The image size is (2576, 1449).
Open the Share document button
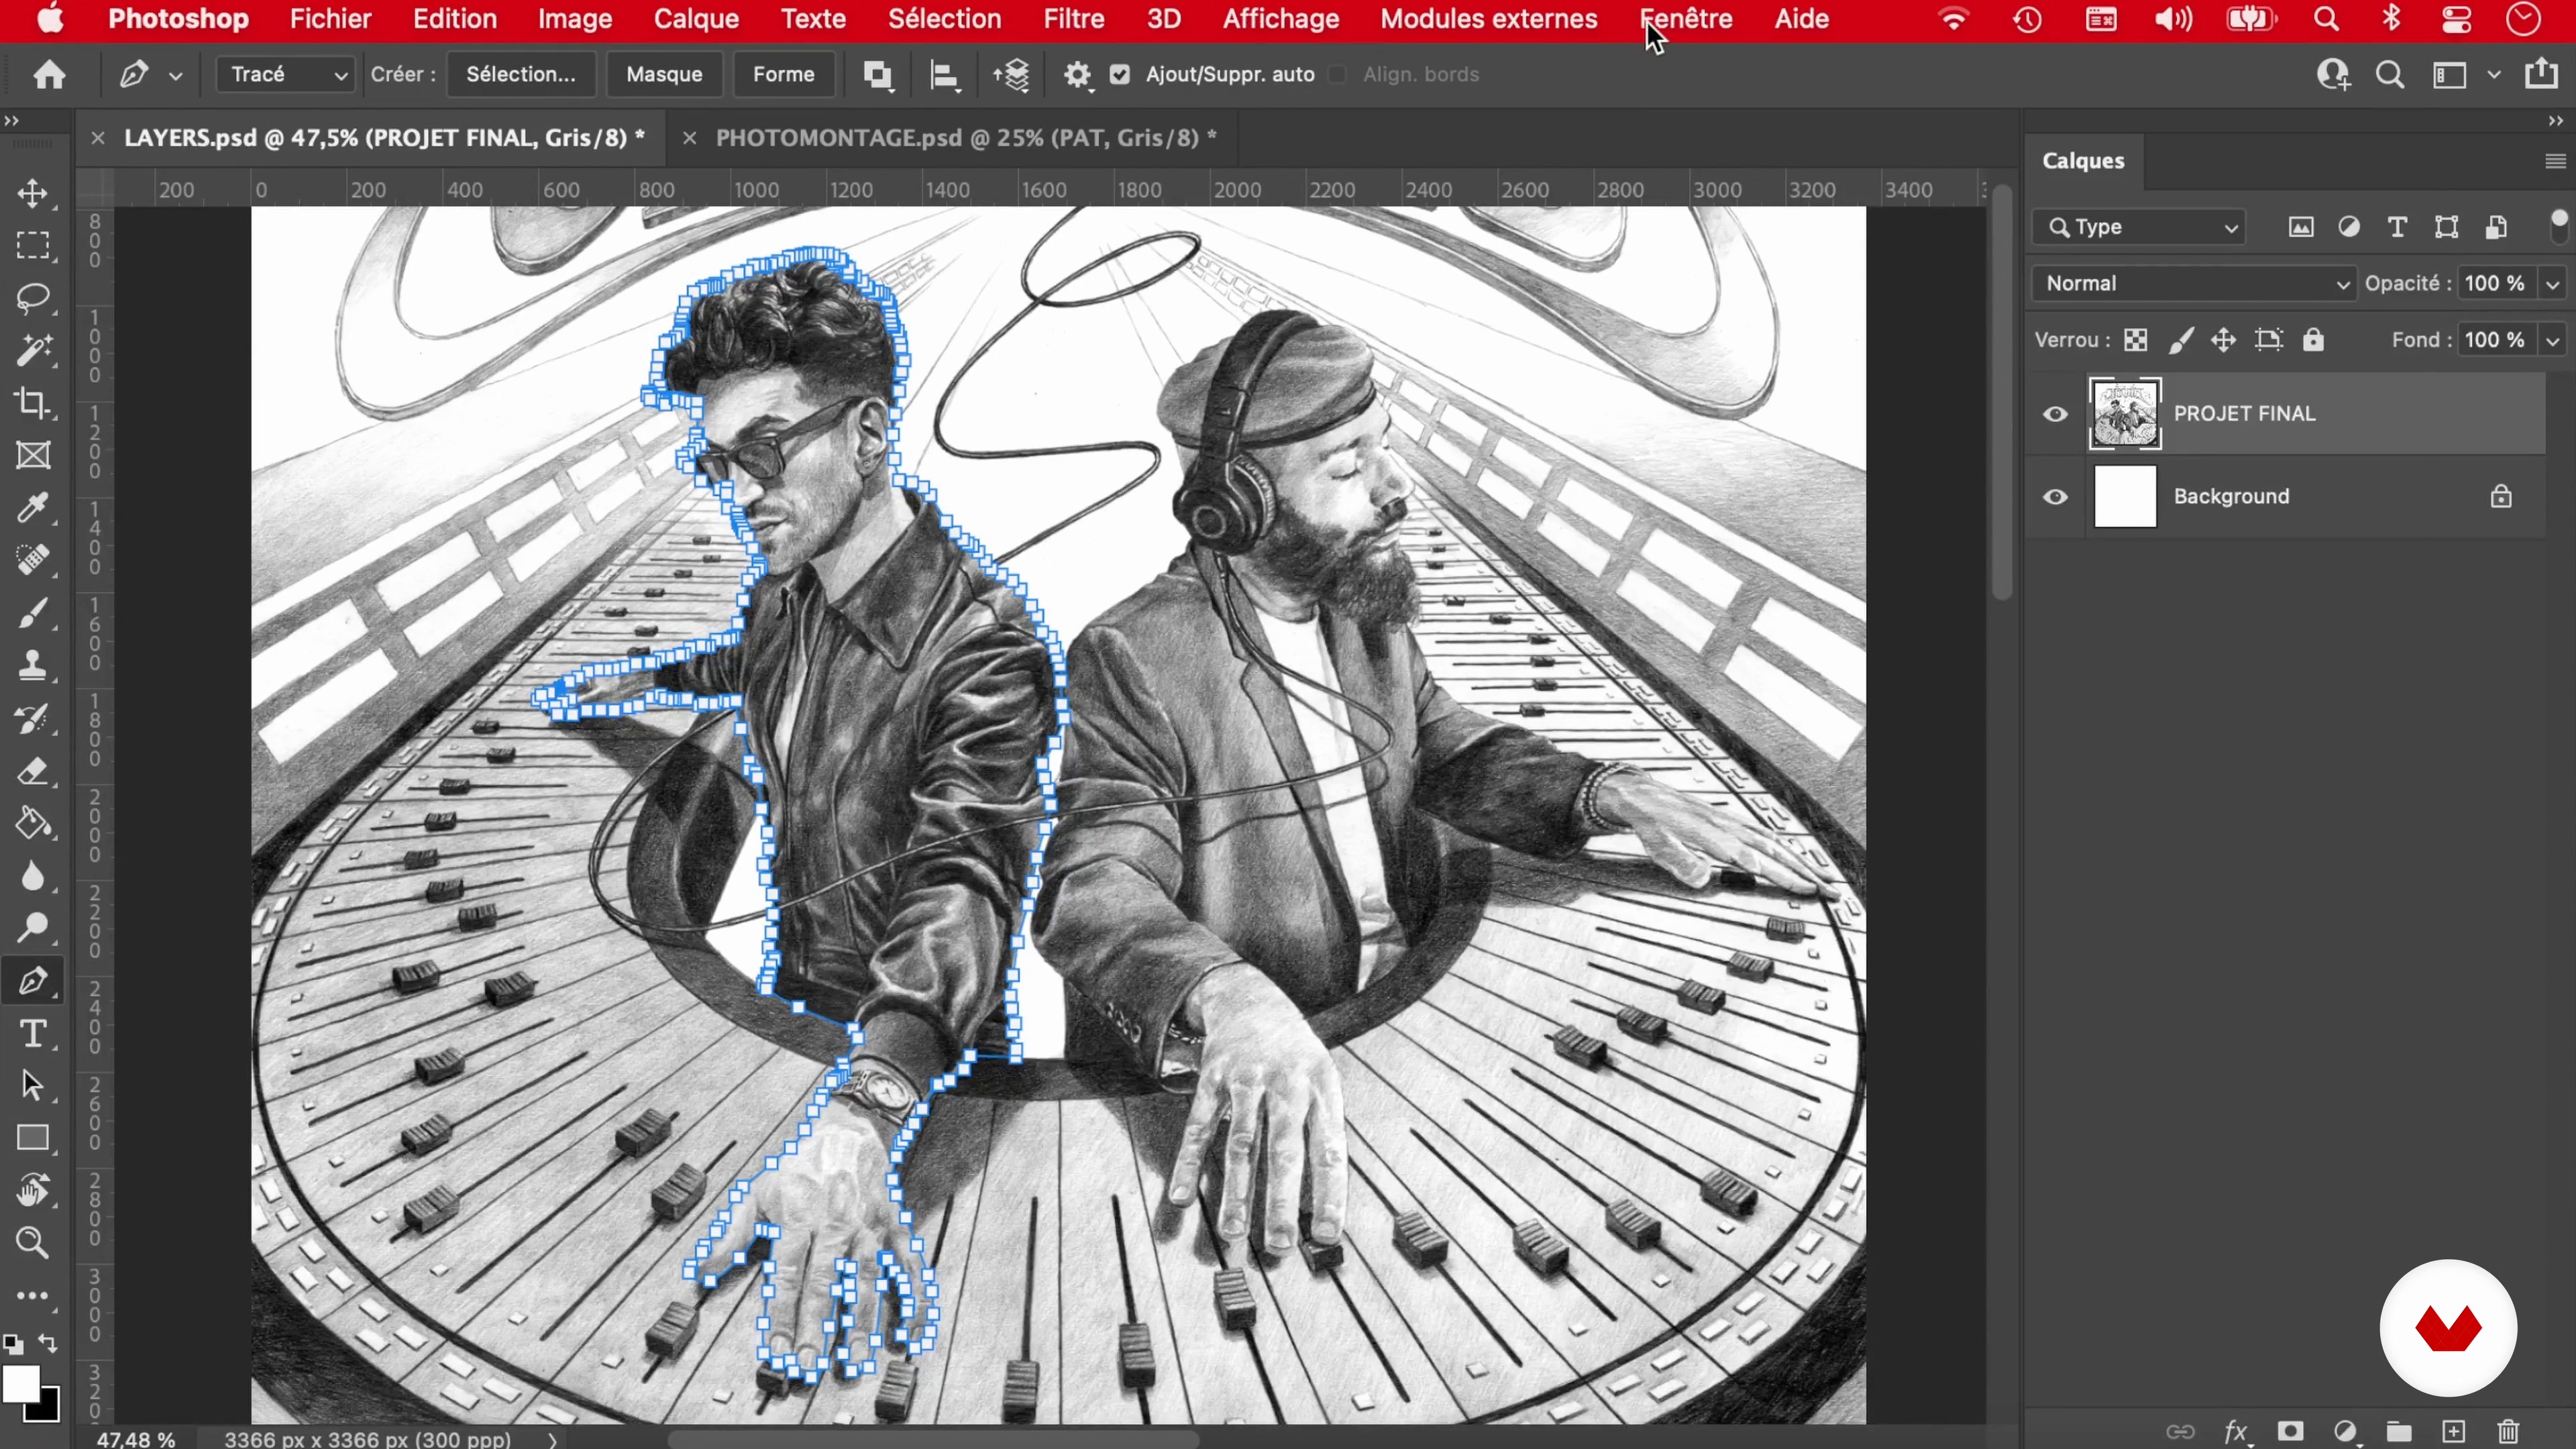click(2541, 75)
